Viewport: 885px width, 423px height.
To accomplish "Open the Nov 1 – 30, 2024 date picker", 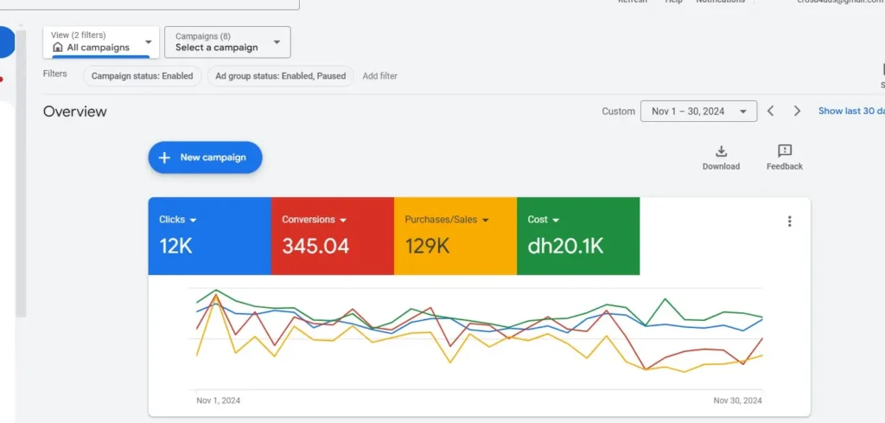I will coord(698,112).
